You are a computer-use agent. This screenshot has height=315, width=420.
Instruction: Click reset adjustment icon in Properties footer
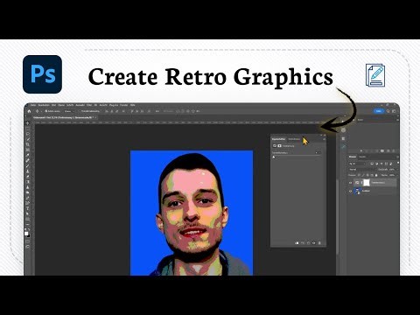(x=308, y=242)
